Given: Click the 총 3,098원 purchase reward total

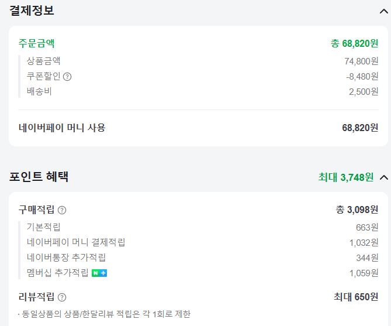Looking at the screenshot, I should click(x=357, y=210).
